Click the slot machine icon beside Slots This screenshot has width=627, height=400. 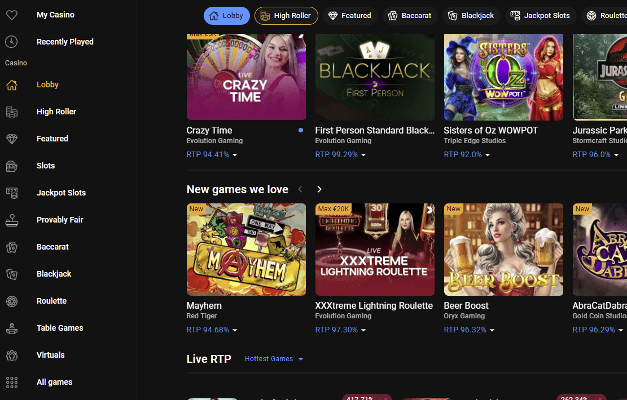coord(11,166)
